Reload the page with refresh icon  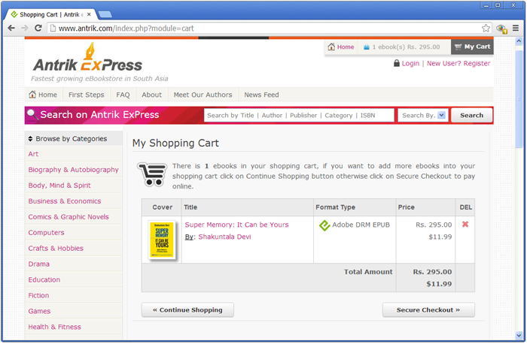click(38, 28)
